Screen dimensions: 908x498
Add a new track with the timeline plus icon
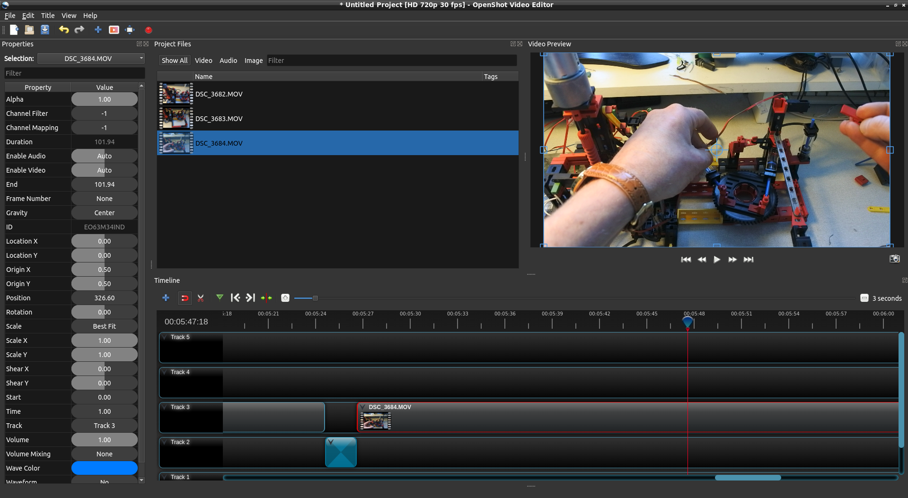[166, 298]
